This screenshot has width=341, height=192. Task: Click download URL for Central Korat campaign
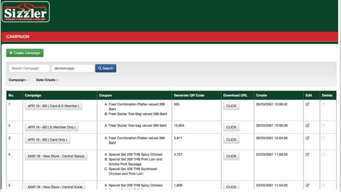tap(231, 186)
